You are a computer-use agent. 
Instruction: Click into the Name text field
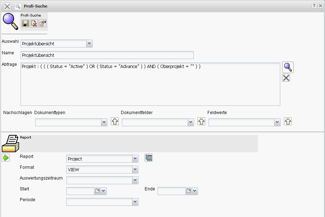coord(107,55)
